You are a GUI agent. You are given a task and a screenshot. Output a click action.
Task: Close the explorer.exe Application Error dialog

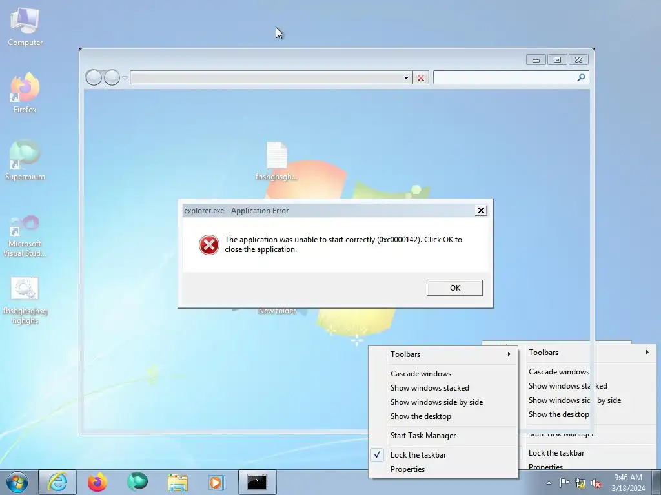click(x=481, y=211)
